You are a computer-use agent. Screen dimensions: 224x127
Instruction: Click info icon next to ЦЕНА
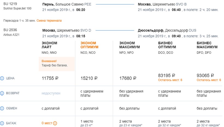tap(2, 78)
